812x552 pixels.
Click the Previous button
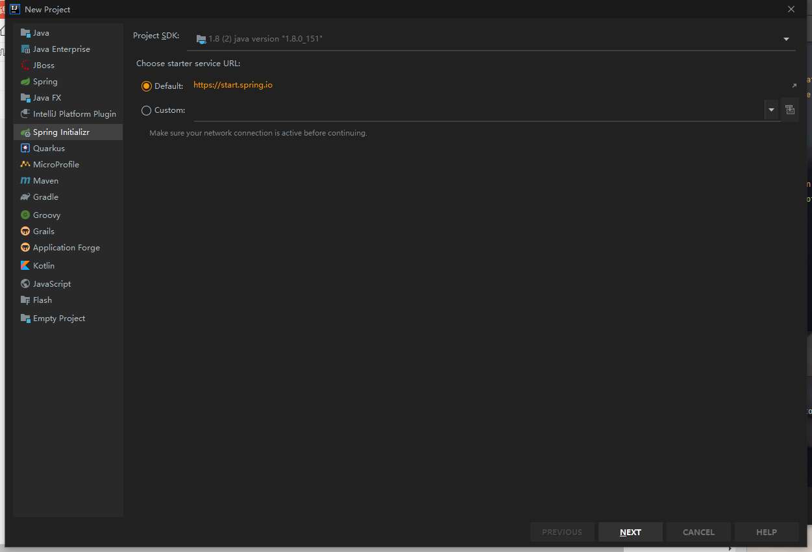coord(562,532)
